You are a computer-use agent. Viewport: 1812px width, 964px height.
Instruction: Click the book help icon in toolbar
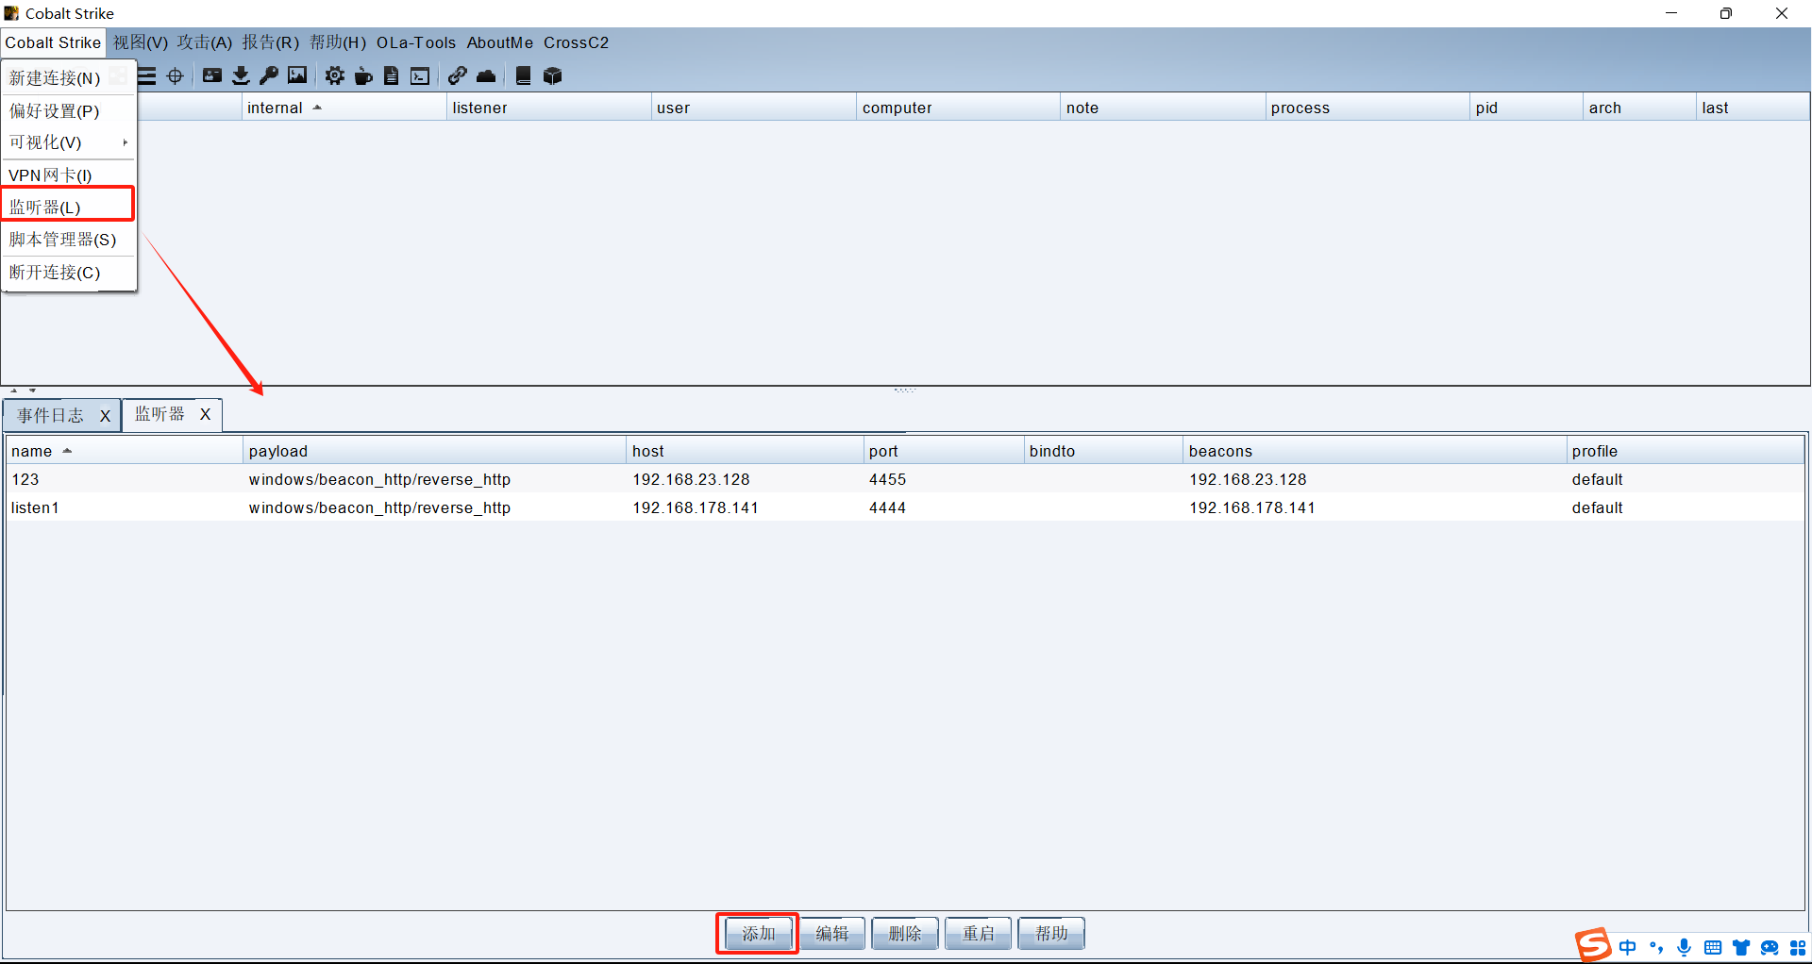(524, 76)
